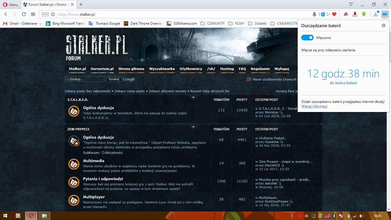Open the Opera Menu button
This screenshot has height=220, width=391.
click(x=10, y=4)
